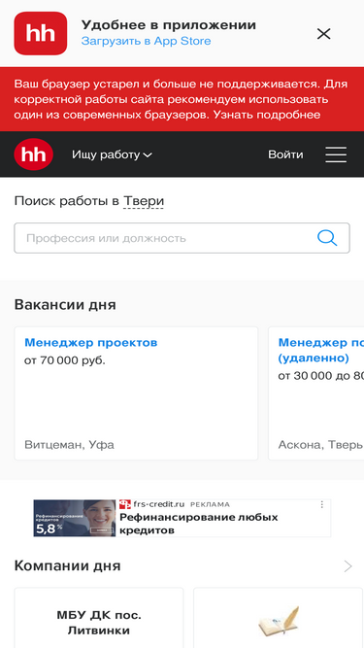The width and height of the screenshot is (364, 648).
Task: Open the hamburger menu
Action: point(336,154)
